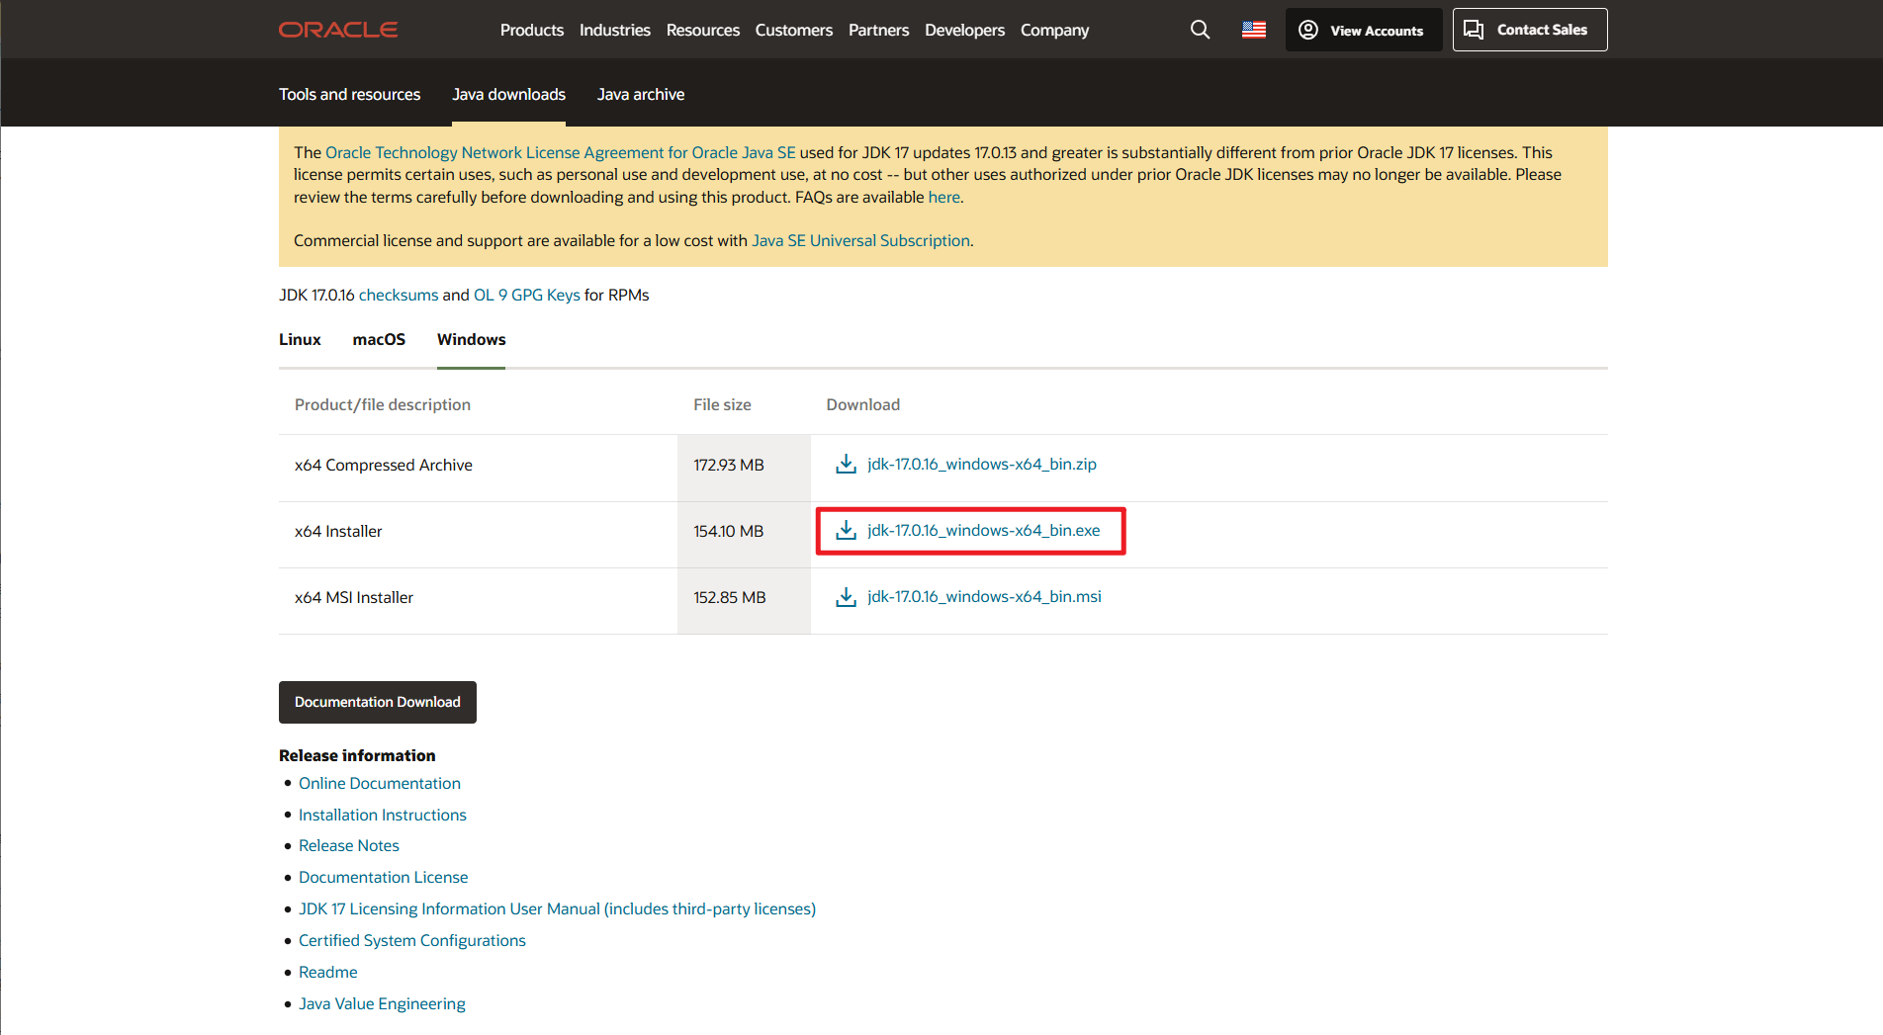Viewport: 1883px width, 1035px height.
Task: Click the Oracle logo
Action: tap(338, 29)
